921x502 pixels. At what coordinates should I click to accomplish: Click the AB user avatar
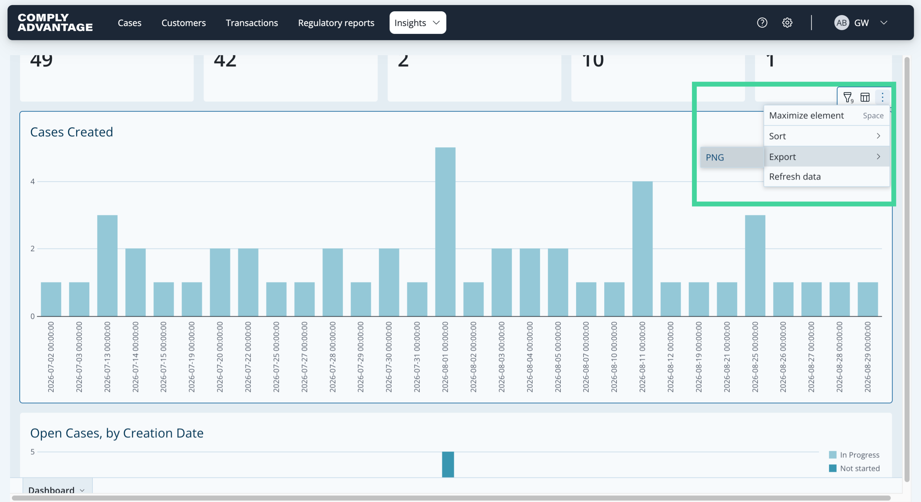pyautogui.click(x=841, y=23)
